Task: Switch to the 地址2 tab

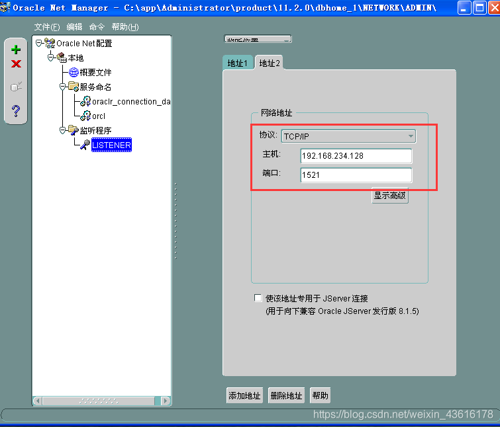Action: pyautogui.click(x=270, y=63)
